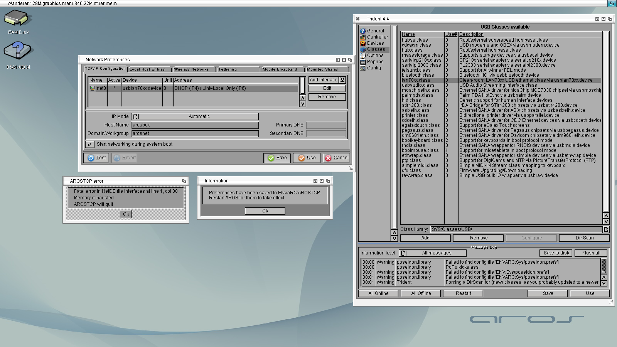
Task: Select bluetooth.class in the classes list
Action: (501, 75)
